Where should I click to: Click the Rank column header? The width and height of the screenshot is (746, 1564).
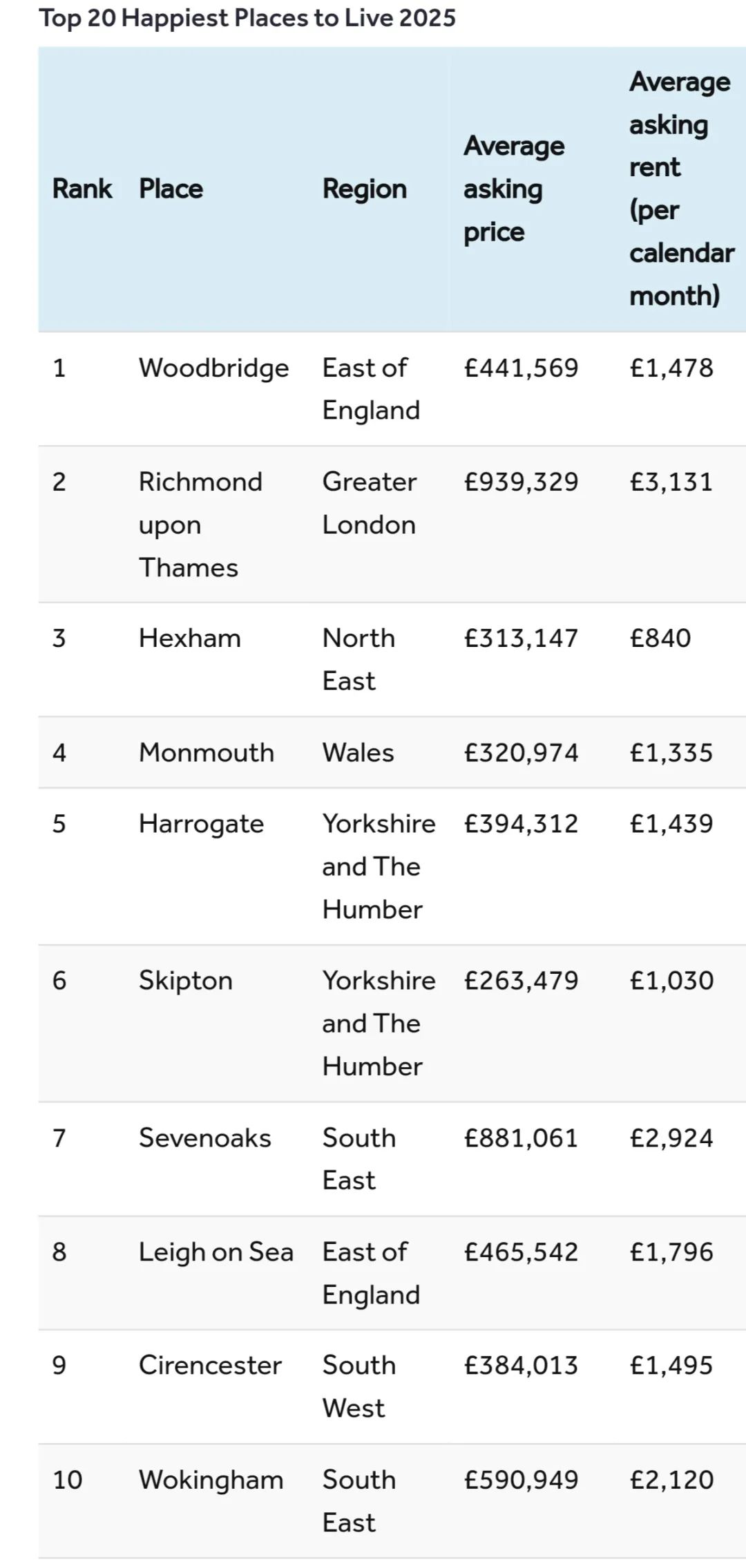[82, 189]
